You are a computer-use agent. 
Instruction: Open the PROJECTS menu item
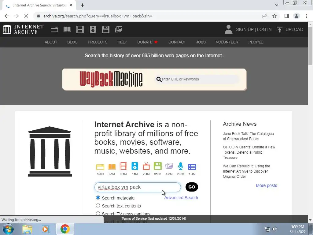(98, 42)
